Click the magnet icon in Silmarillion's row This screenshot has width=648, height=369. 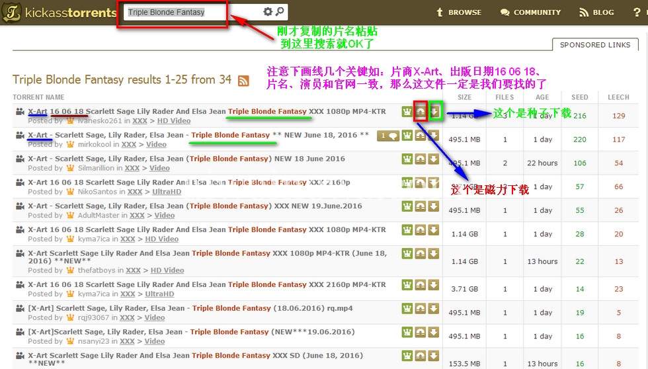[421, 159]
